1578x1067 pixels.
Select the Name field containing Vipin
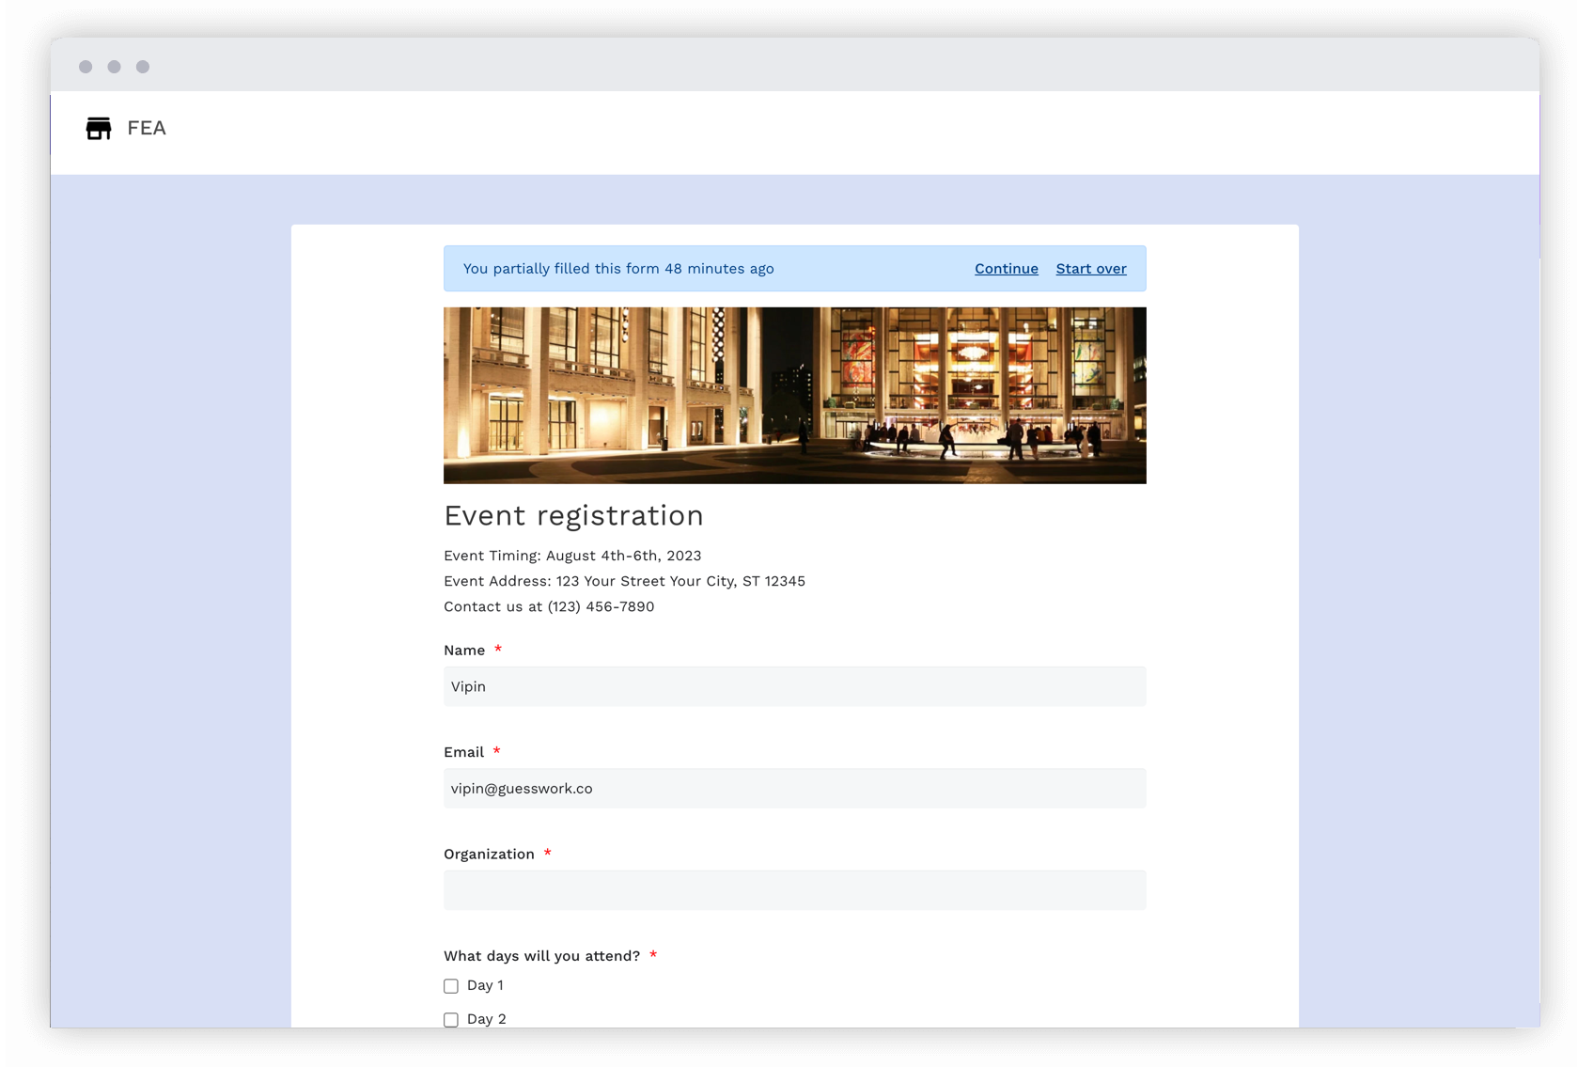click(794, 686)
